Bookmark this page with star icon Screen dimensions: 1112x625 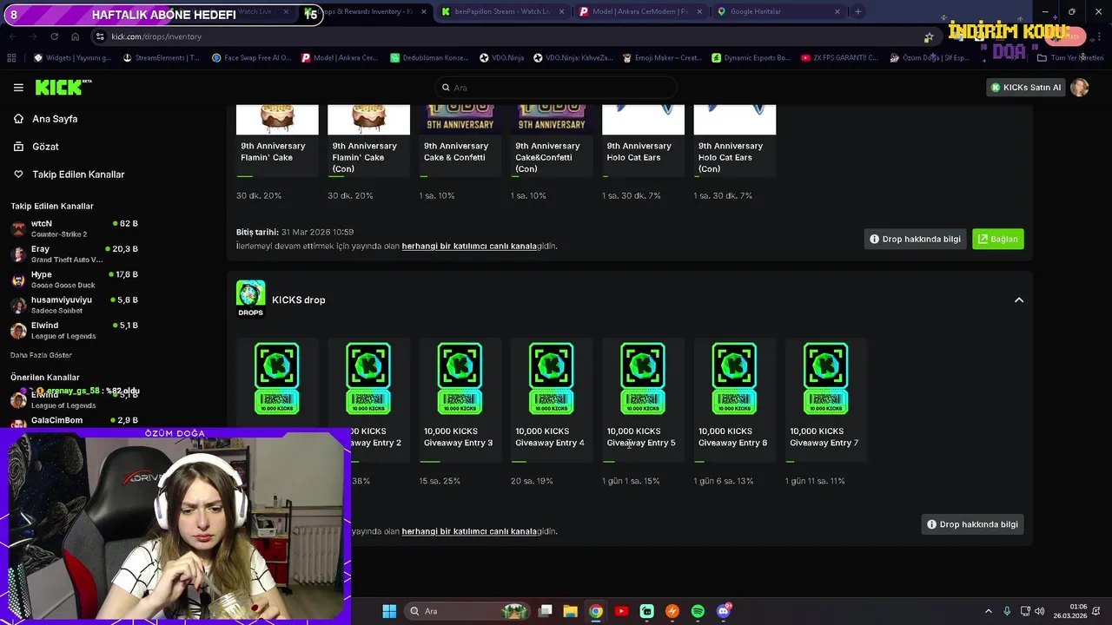pos(929,36)
